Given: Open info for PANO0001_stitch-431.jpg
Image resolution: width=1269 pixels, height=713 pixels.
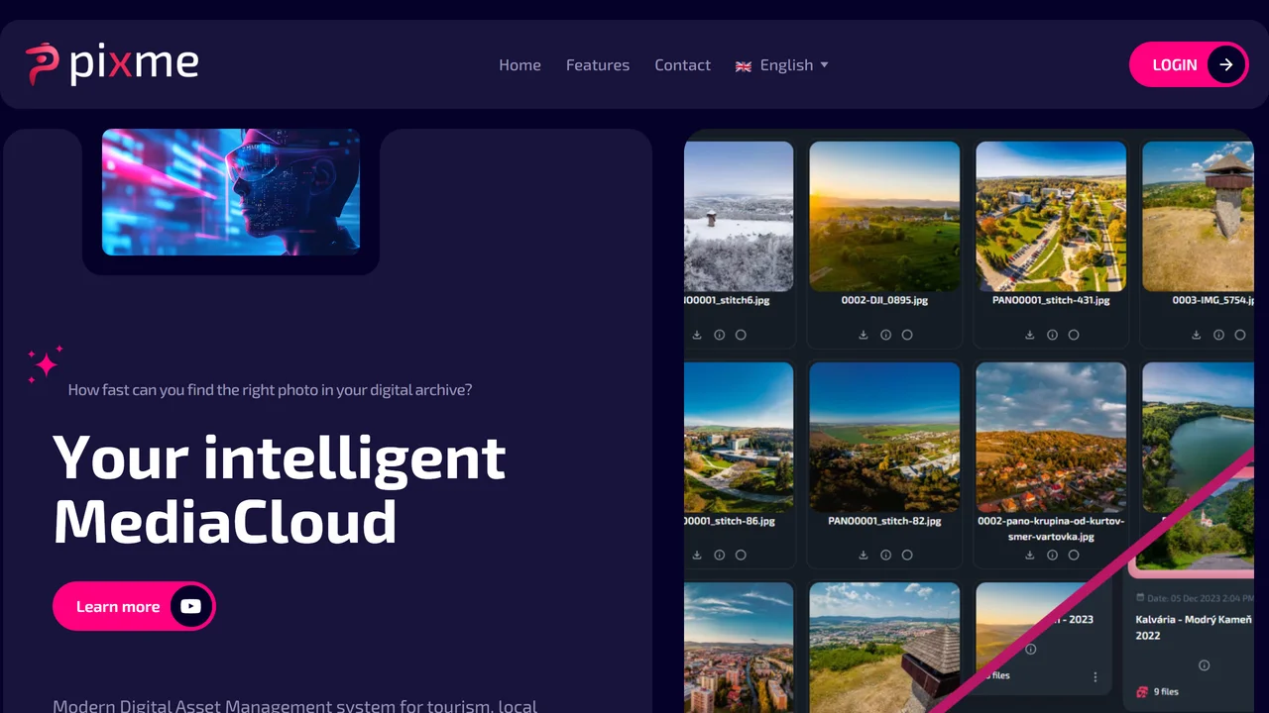Looking at the screenshot, I should [x=1052, y=335].
